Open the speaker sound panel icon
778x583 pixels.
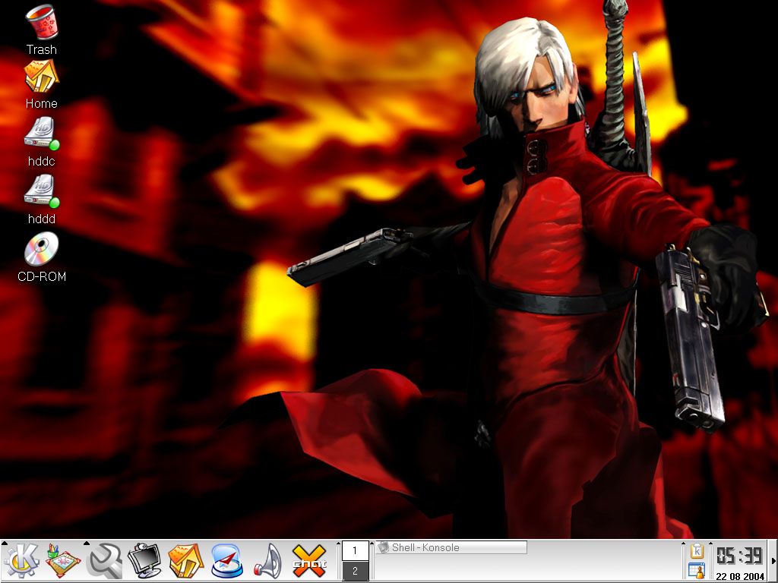click(268, 561)
